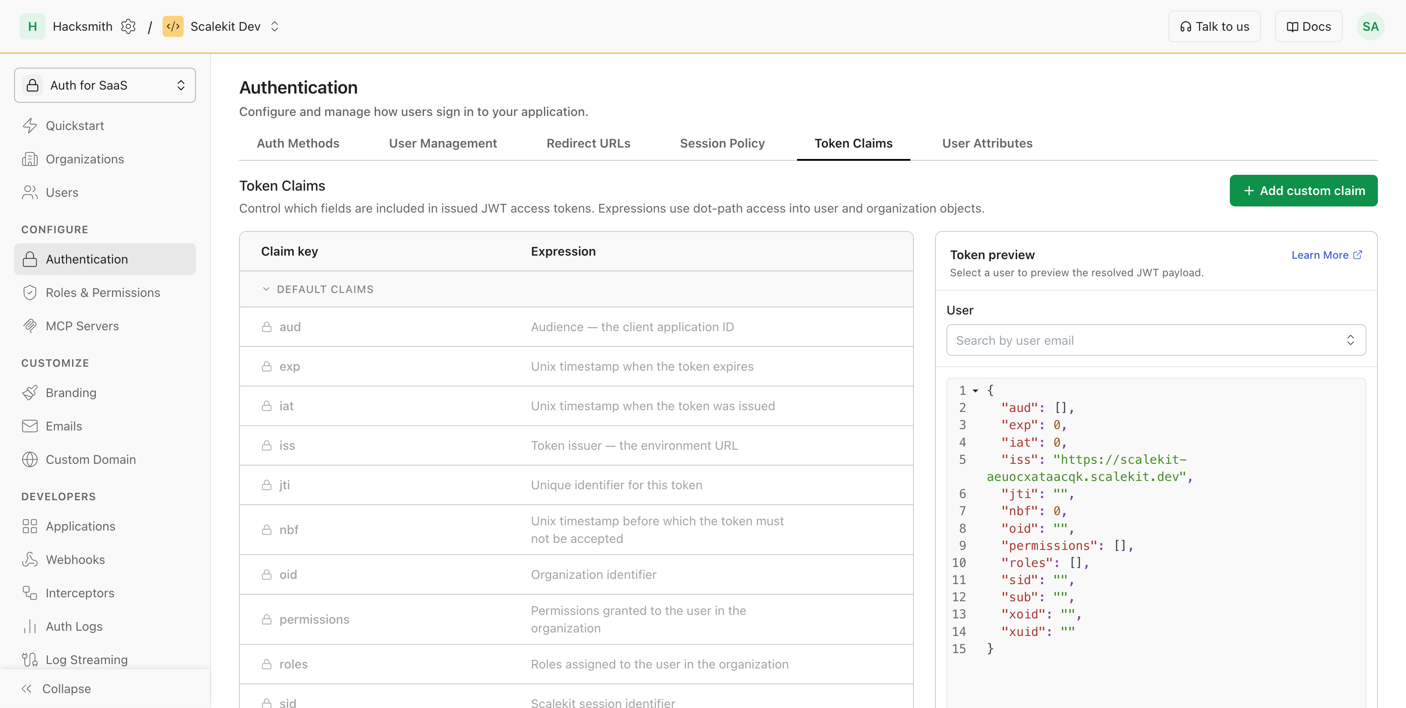The image size is (1406, 708).
Task: Click the Authentication lock icon in sidebar
Action: click(x=29, y=259)
